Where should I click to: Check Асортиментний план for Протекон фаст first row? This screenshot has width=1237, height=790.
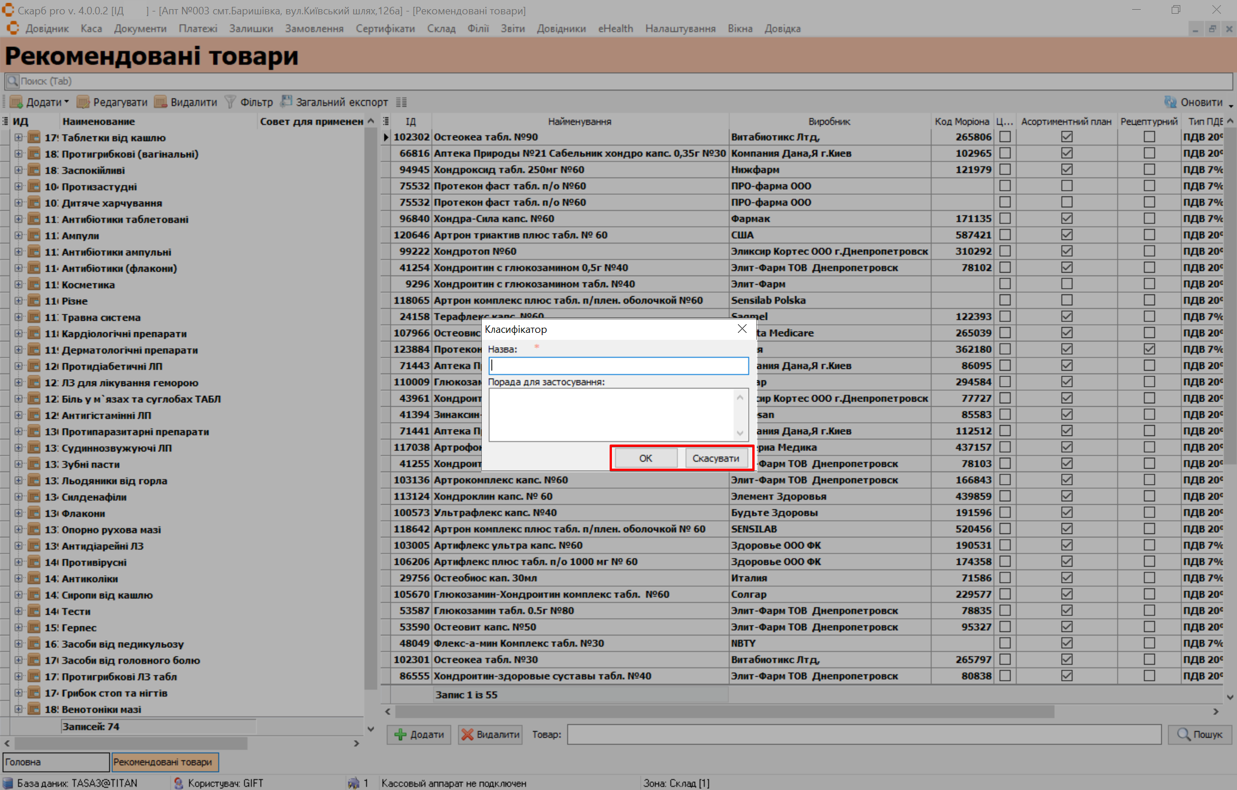[x=1066, y=186]
